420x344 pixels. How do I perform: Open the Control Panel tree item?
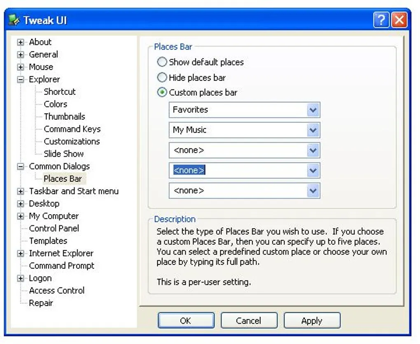[x=54, y=229]
